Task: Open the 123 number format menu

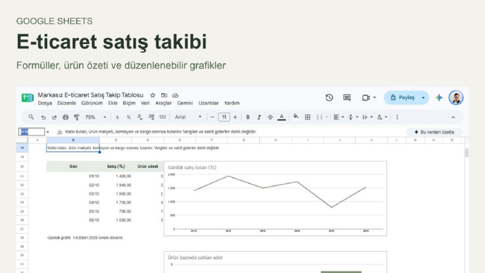Action: pyautogui.click(x=163, y=117)
